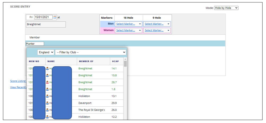Viewport: 266px width, 123px height.
Task: Click member icon in the Davenport row
Action: 47,103
